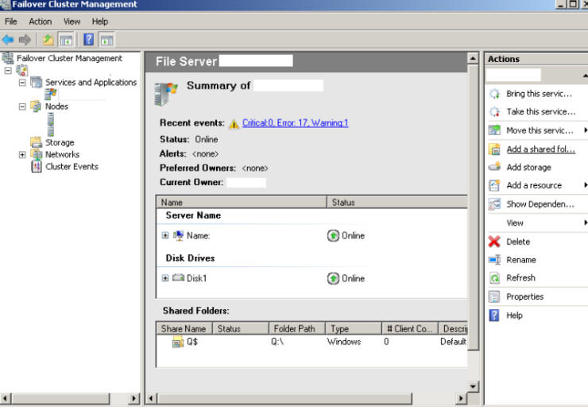Click the Folder Path column header
The width and height of the screenshot is (588, 407).
[296, 328]
